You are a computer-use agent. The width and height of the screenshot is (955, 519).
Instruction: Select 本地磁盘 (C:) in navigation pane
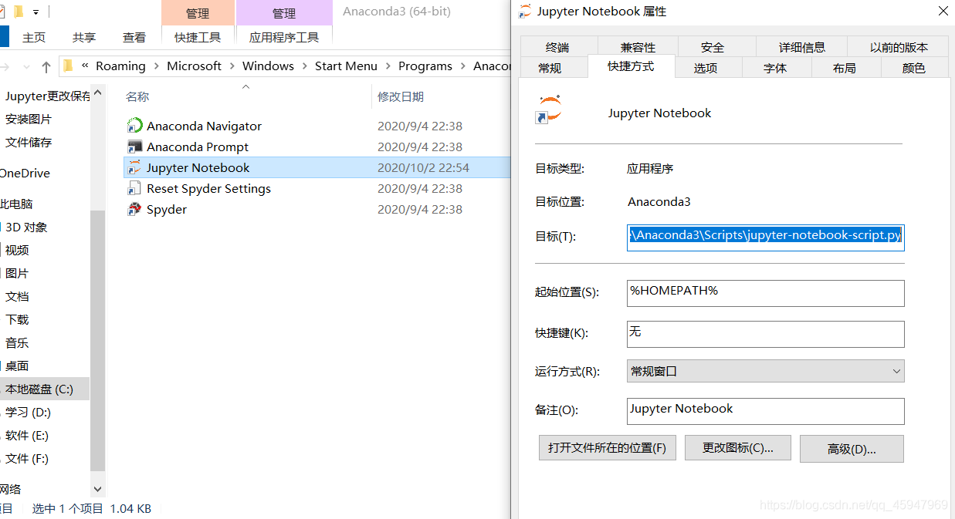(x=39, y=389)
